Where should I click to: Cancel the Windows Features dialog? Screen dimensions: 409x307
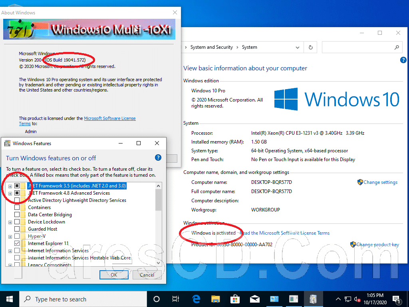pyautogui.click(x=147, y=275)
